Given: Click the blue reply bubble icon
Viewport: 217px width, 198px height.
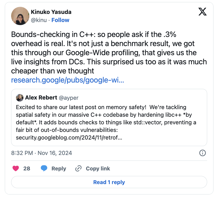Looking at the screenshot, I should [x=44, y=169].
